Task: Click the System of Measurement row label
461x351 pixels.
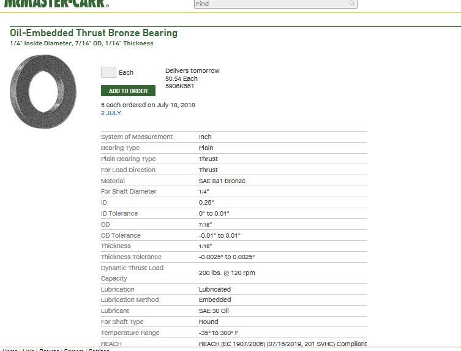Action: [137, 137]
